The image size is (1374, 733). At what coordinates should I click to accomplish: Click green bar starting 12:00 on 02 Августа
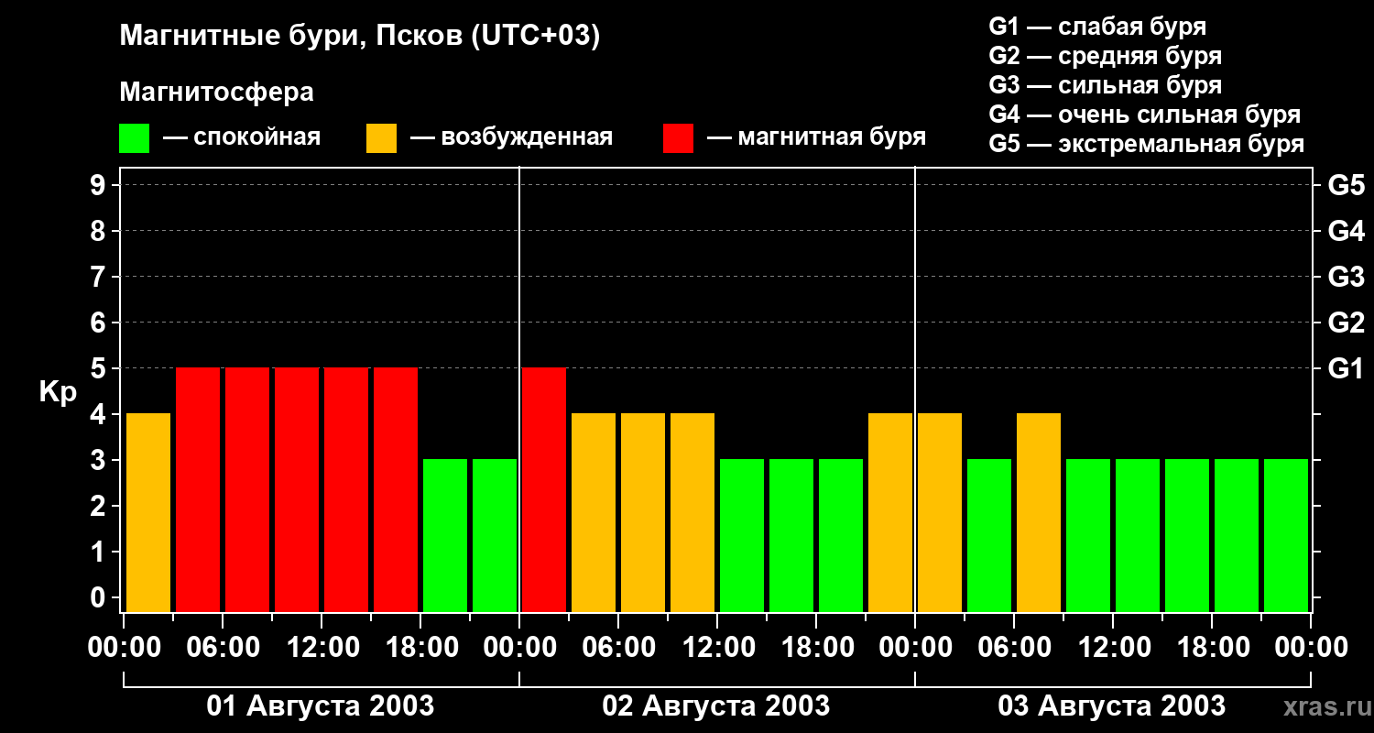742,535
